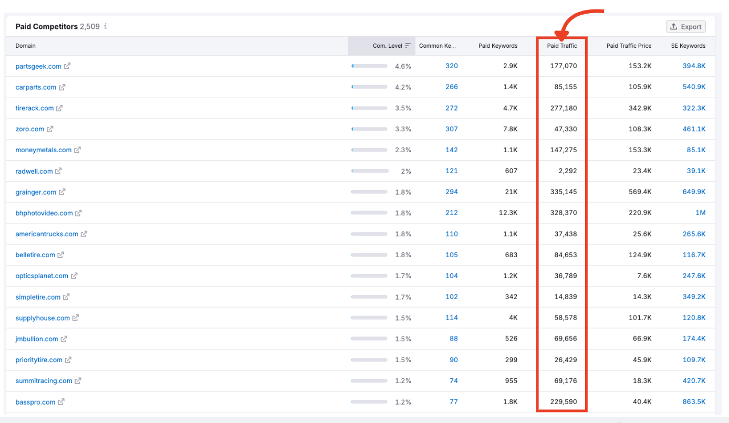Open tirerack.com via its external link icon
The width and height of the screenshot is (729, 423).
click(59, 108)
